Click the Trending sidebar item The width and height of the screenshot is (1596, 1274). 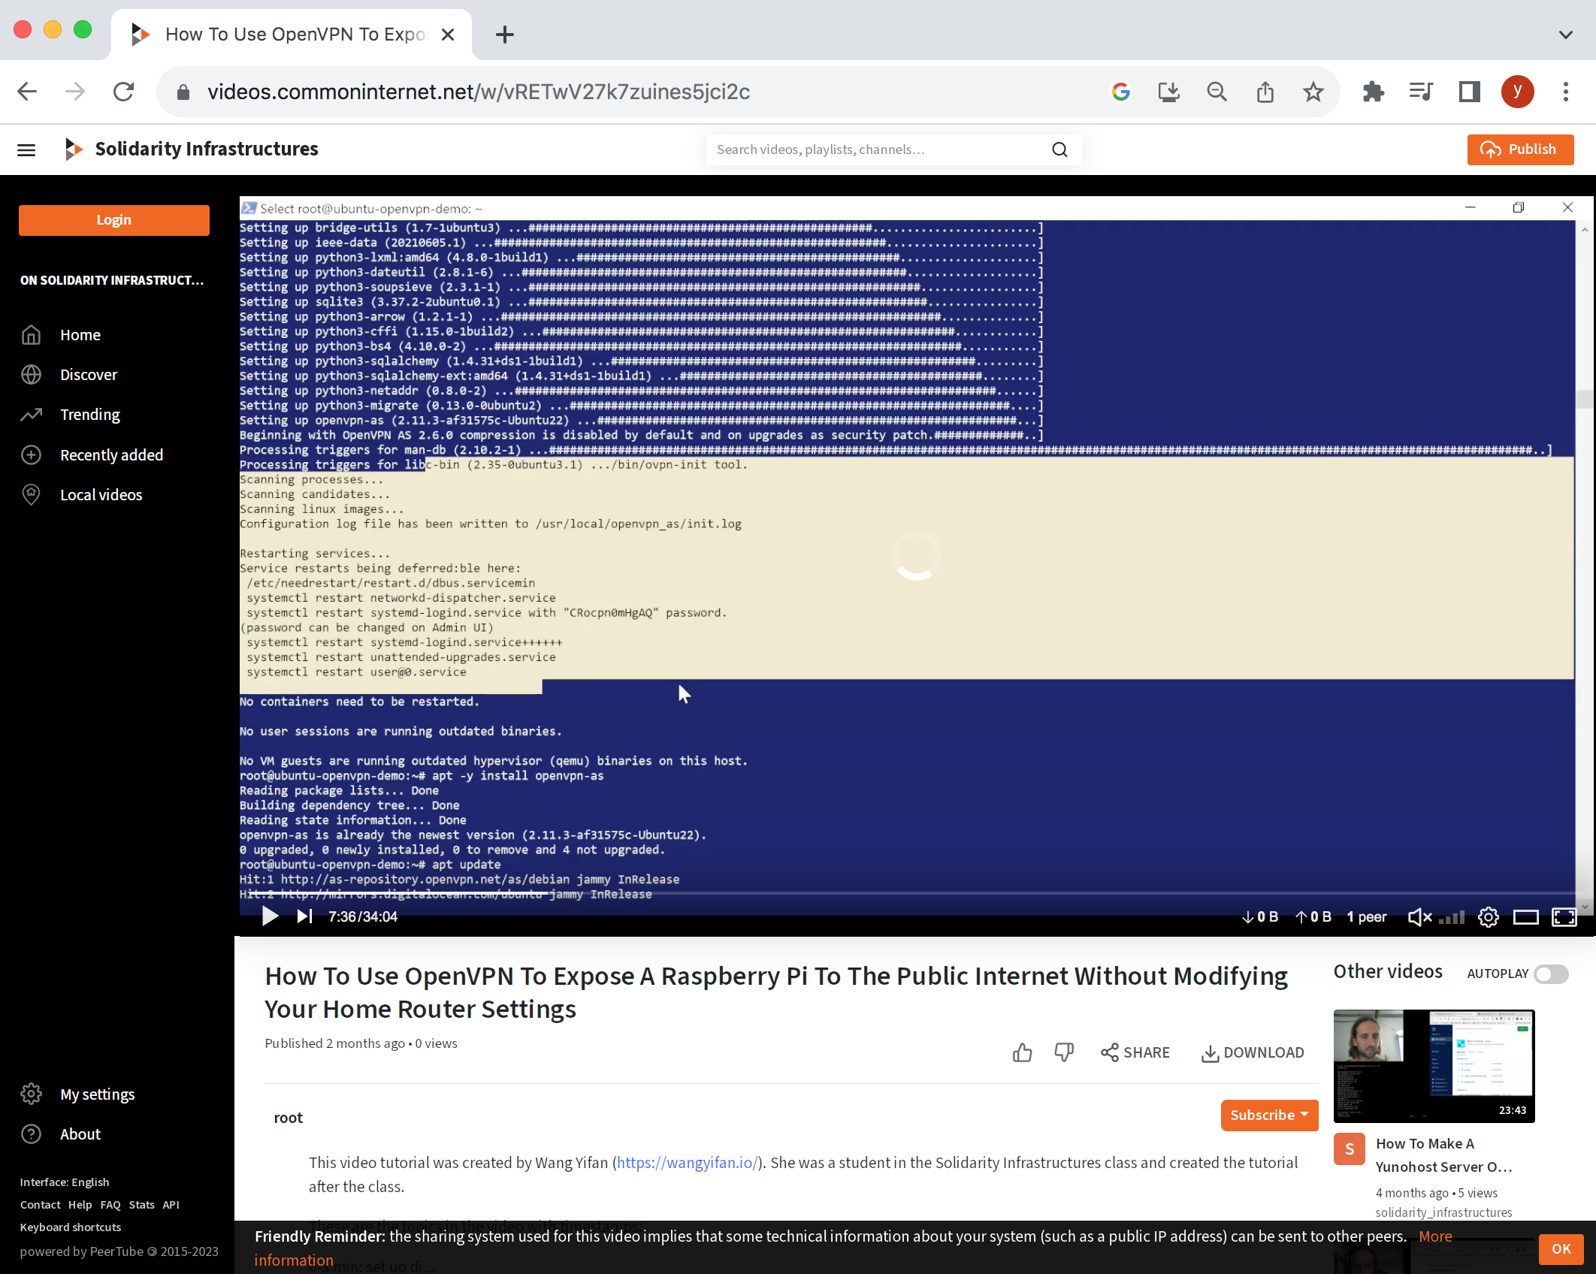[89, 413]
